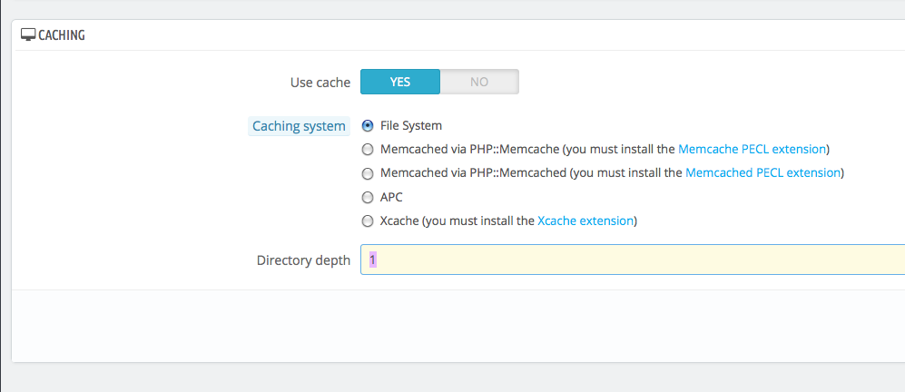Choose the APC radio button
Viewport: 905px width, 392px height.
tap(367, 198)
